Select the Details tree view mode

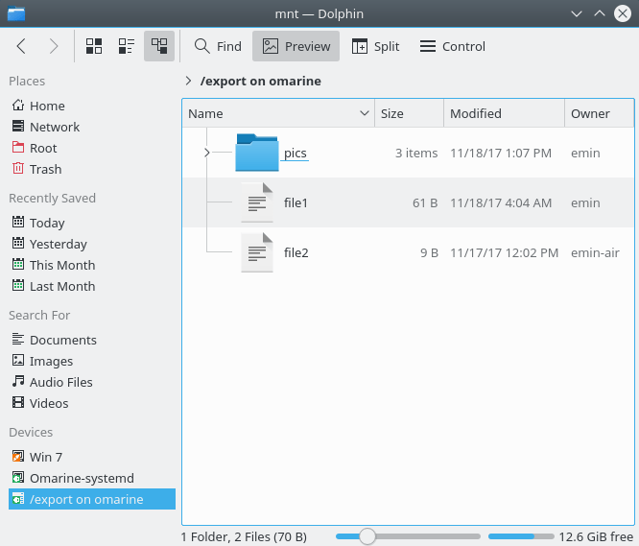159,46
